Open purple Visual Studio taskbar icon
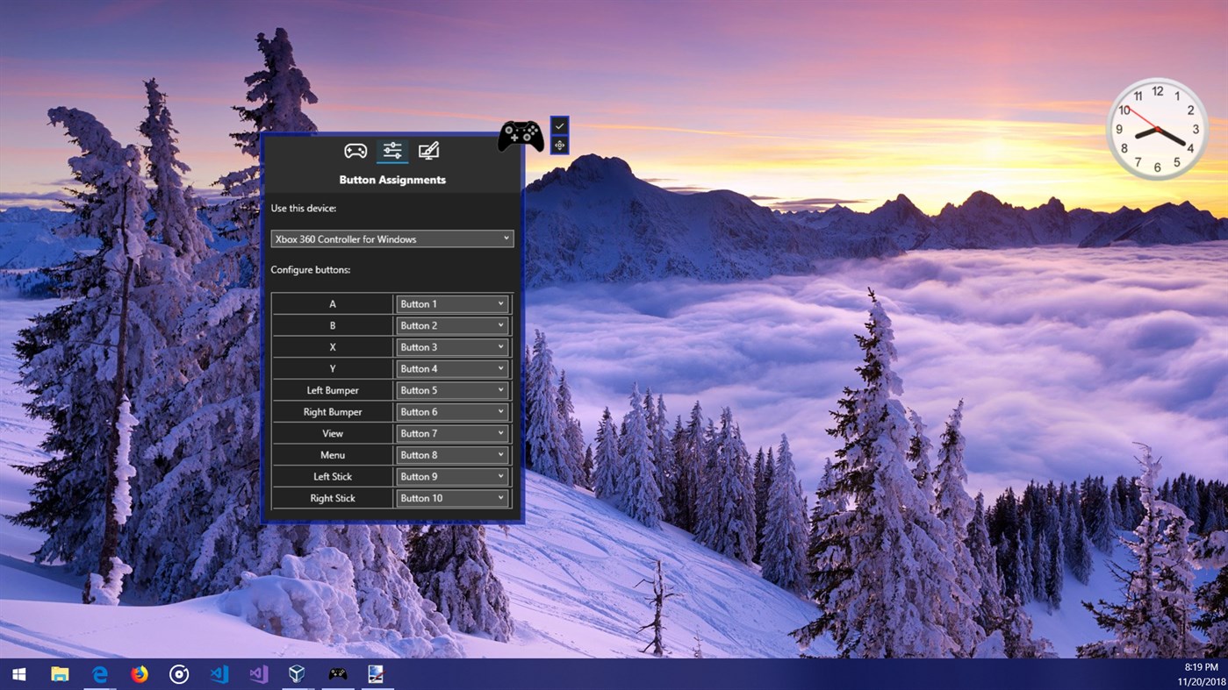1228x690 pixels. pyautogui.click(x=258, y=674)
